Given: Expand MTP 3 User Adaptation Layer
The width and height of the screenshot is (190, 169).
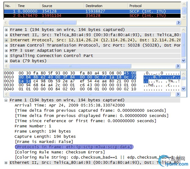Looking at the screenshot, I should pyautogui.click(x=6, y=51).
